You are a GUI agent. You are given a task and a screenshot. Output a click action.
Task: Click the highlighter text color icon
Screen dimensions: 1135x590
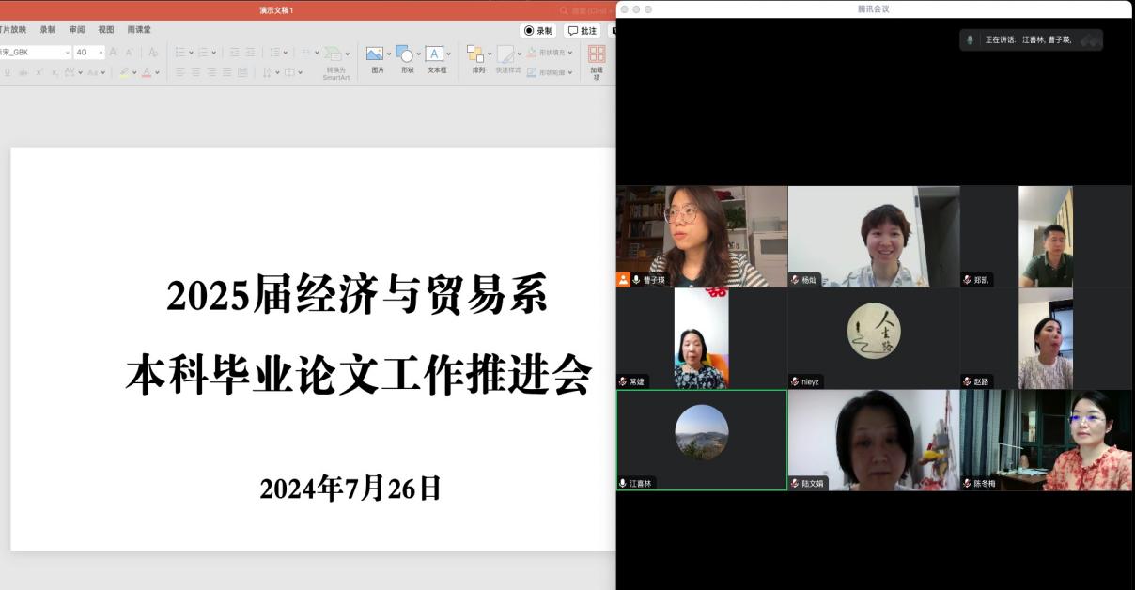123,72
